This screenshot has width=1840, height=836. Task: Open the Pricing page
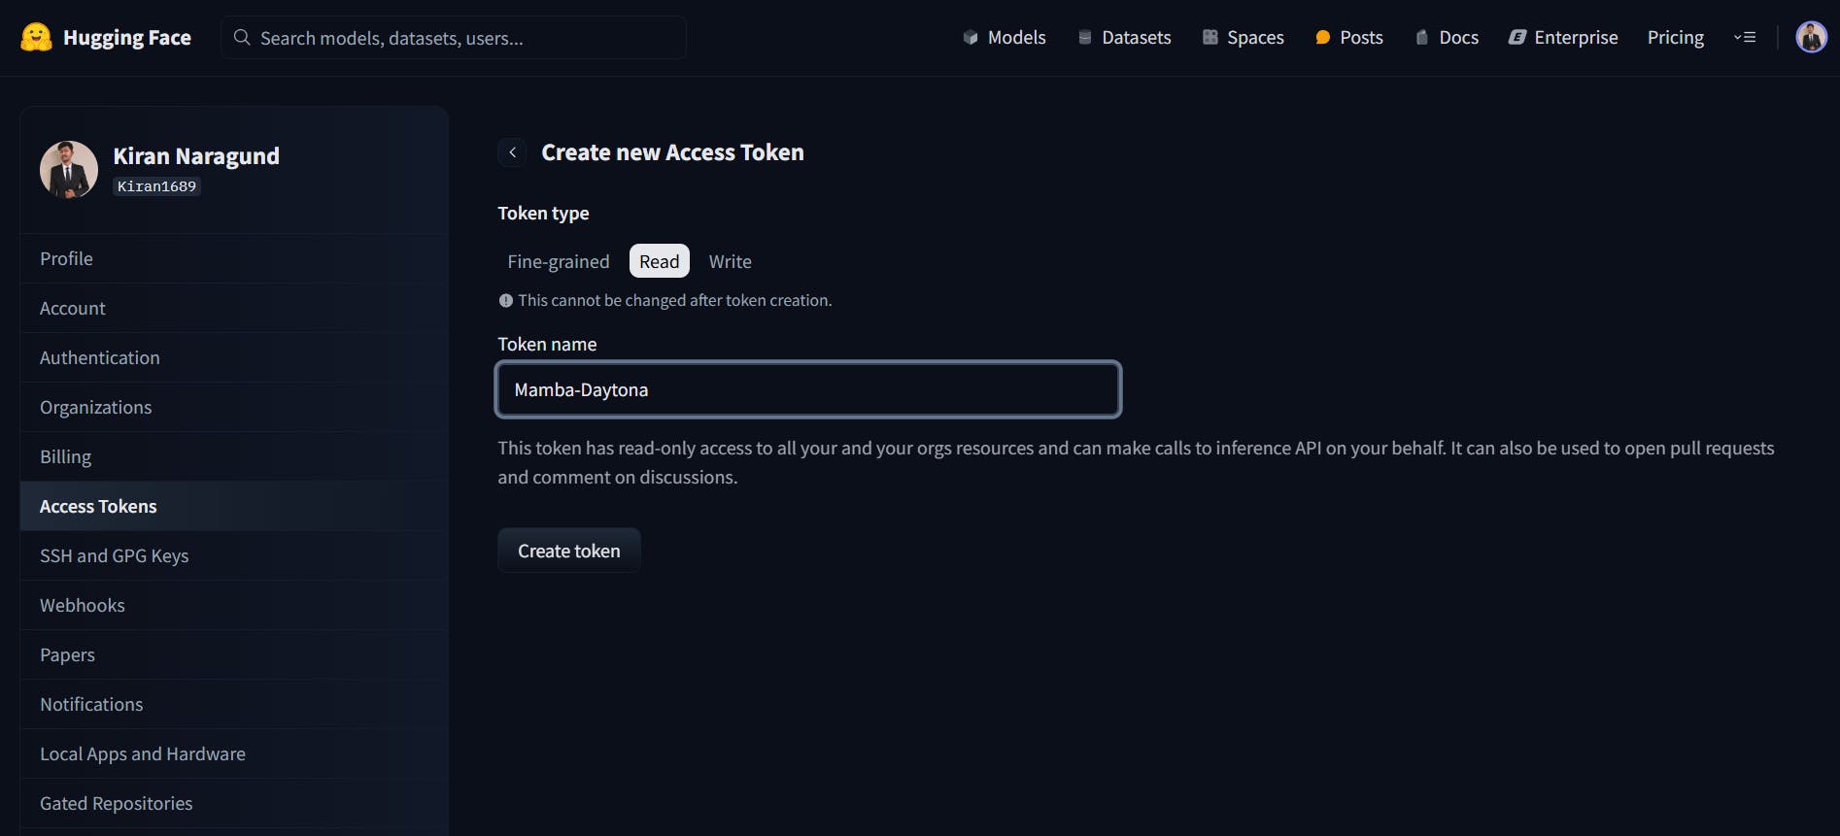click(1676, 38)
